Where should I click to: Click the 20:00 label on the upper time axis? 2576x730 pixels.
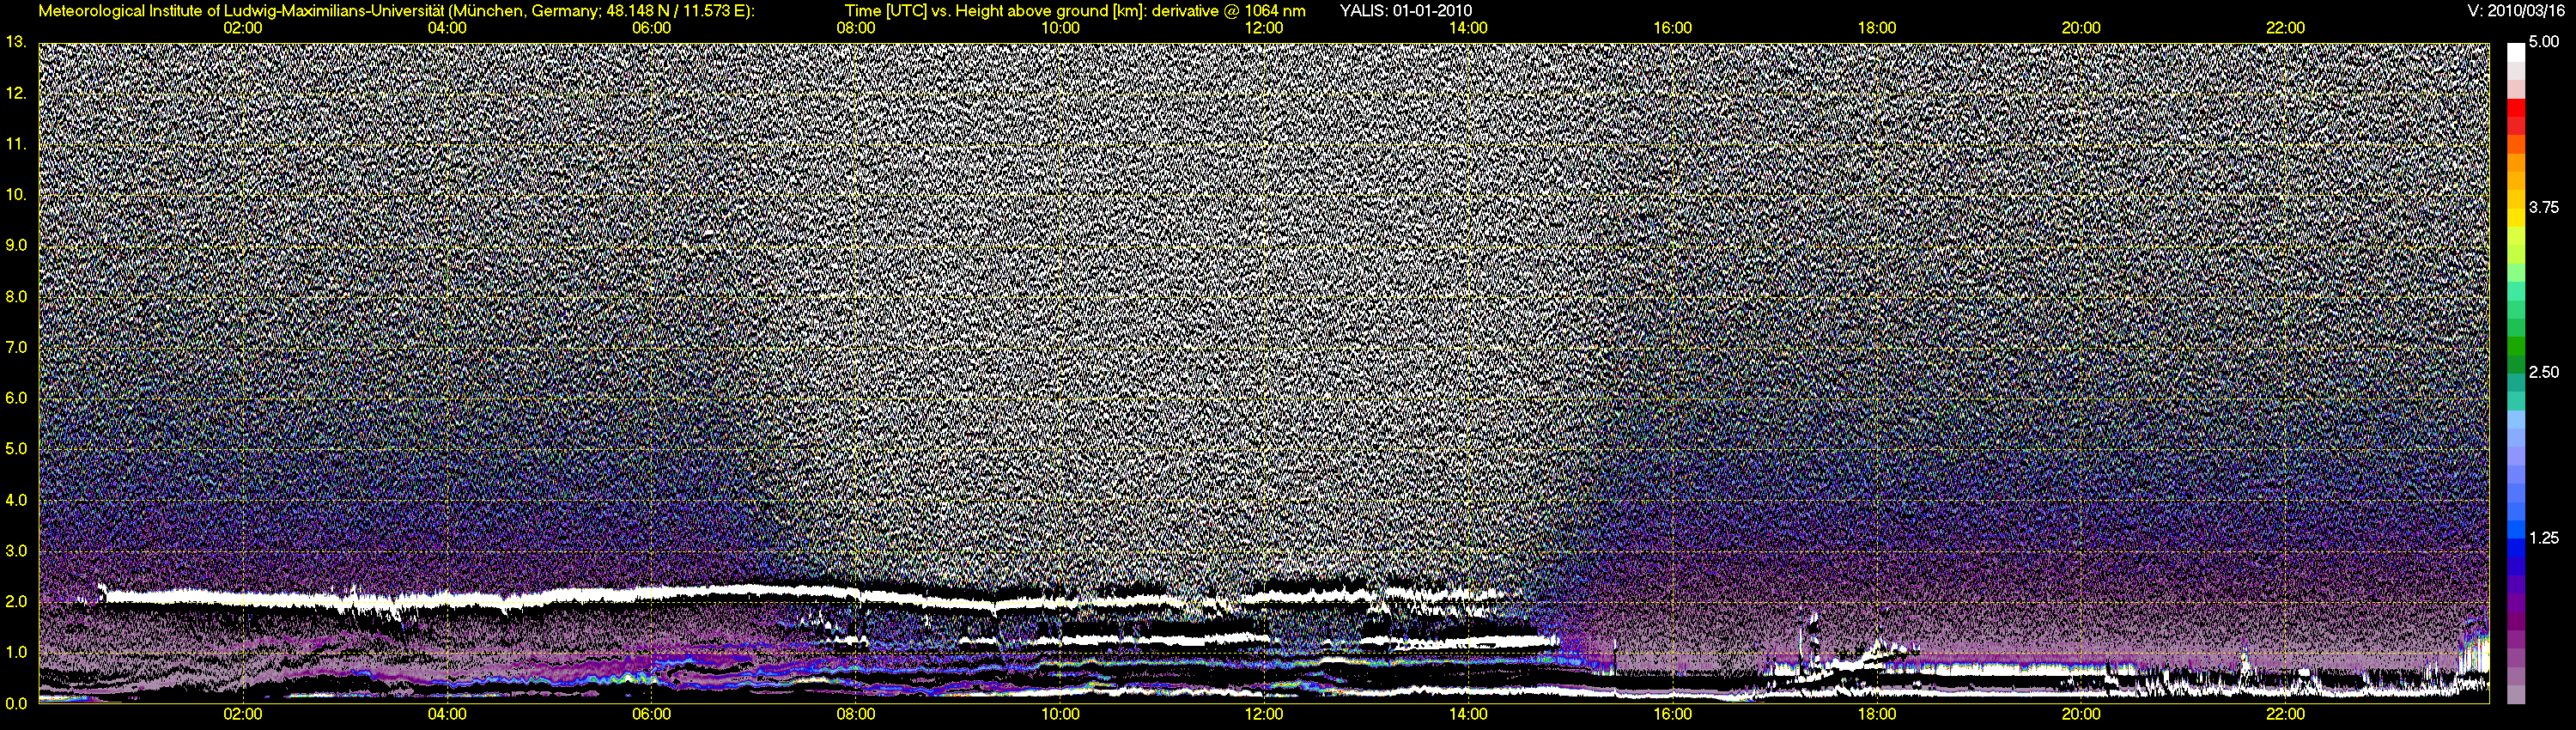point(2081,28)
